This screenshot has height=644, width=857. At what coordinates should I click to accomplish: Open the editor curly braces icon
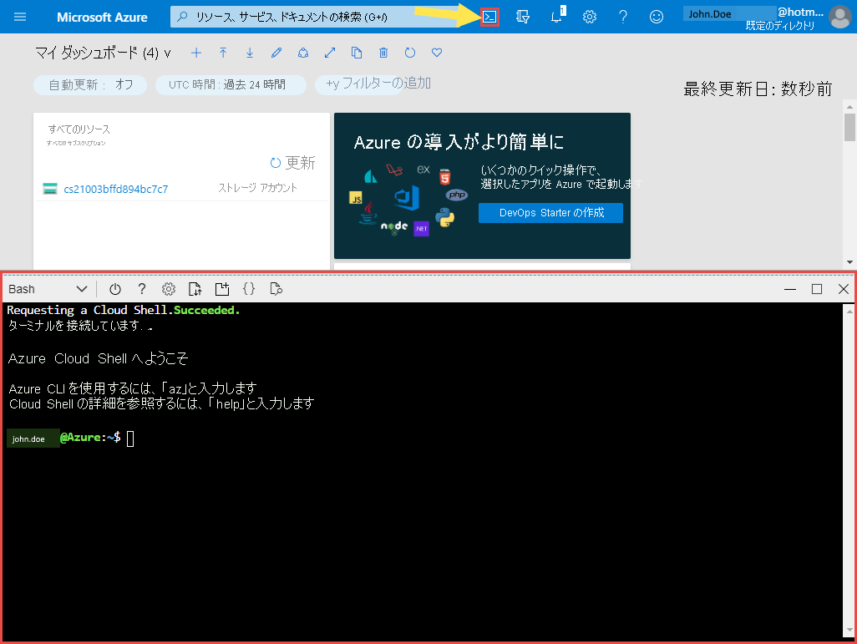click(249, 289)
